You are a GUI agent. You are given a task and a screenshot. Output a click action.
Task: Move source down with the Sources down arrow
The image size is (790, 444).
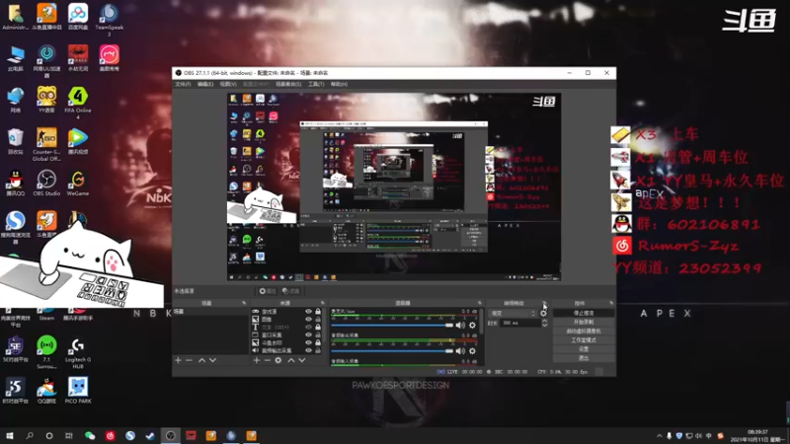click(x=302, y=360)
